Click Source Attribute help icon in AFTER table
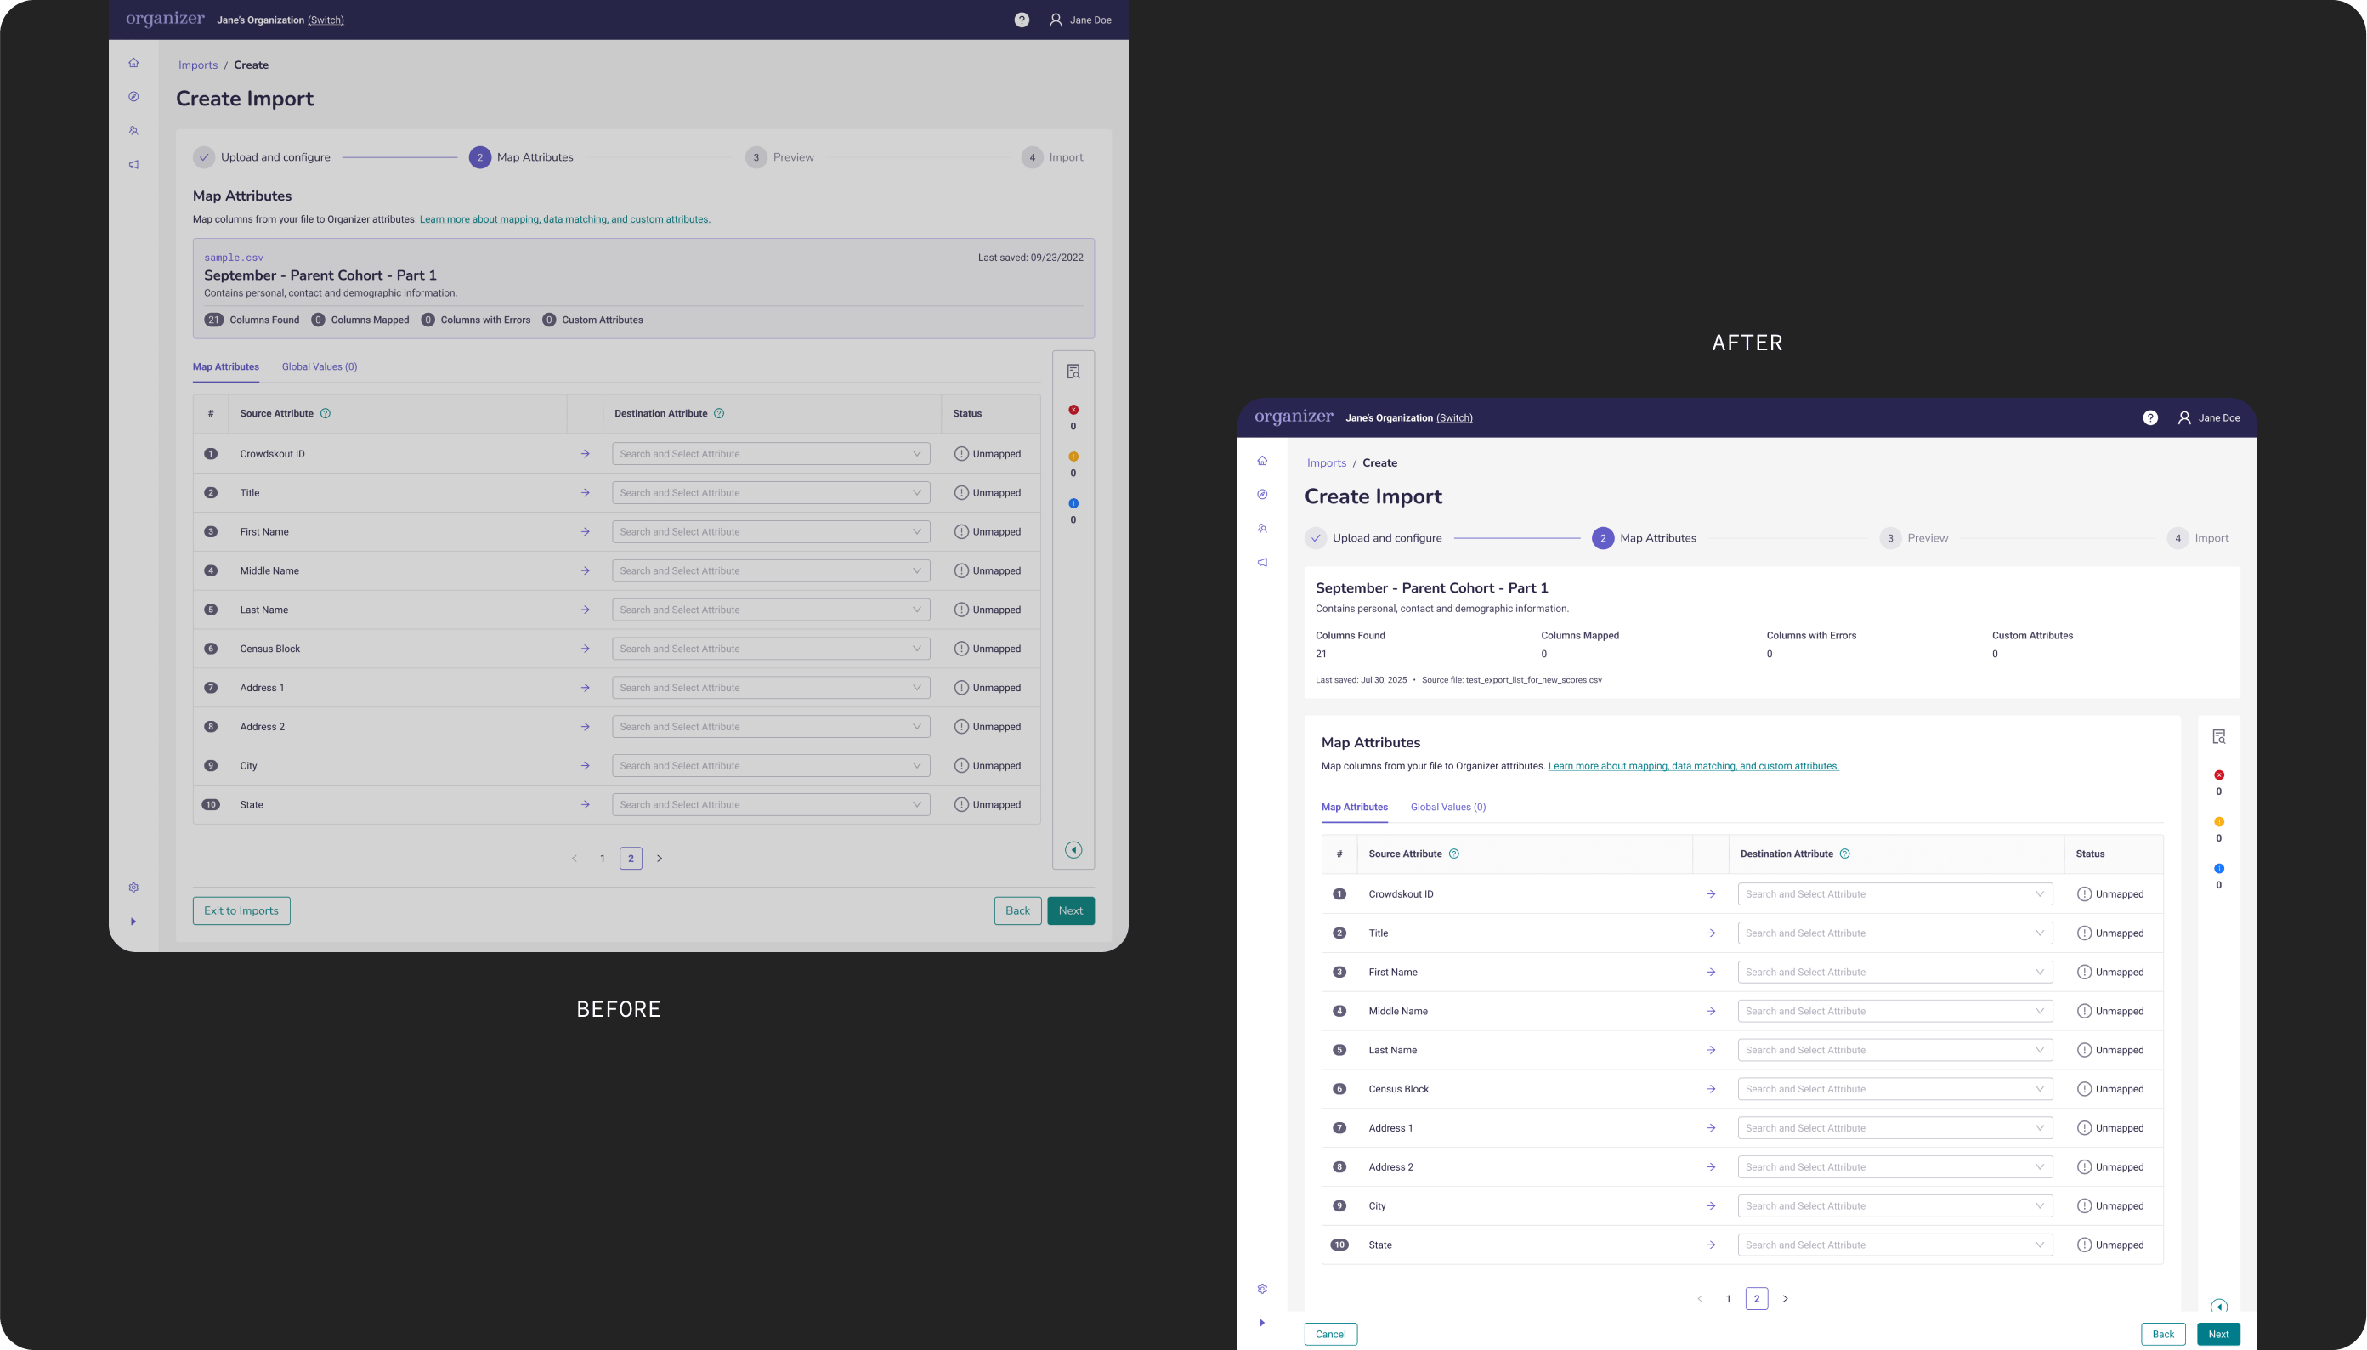This screenshot has width=2367, height=1350. coord(1454,854)
